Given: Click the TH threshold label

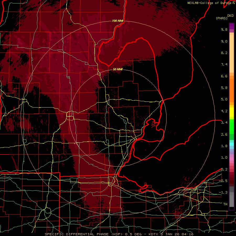Looking at the screenshot, I should click(225, 204).
